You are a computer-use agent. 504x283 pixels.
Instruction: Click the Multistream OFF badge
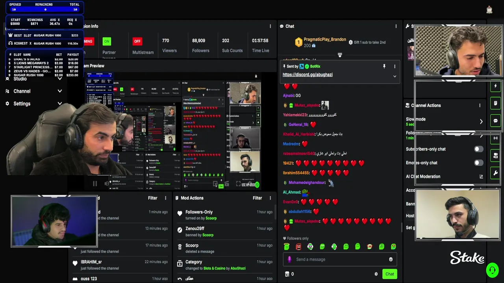tap(137, 41)
